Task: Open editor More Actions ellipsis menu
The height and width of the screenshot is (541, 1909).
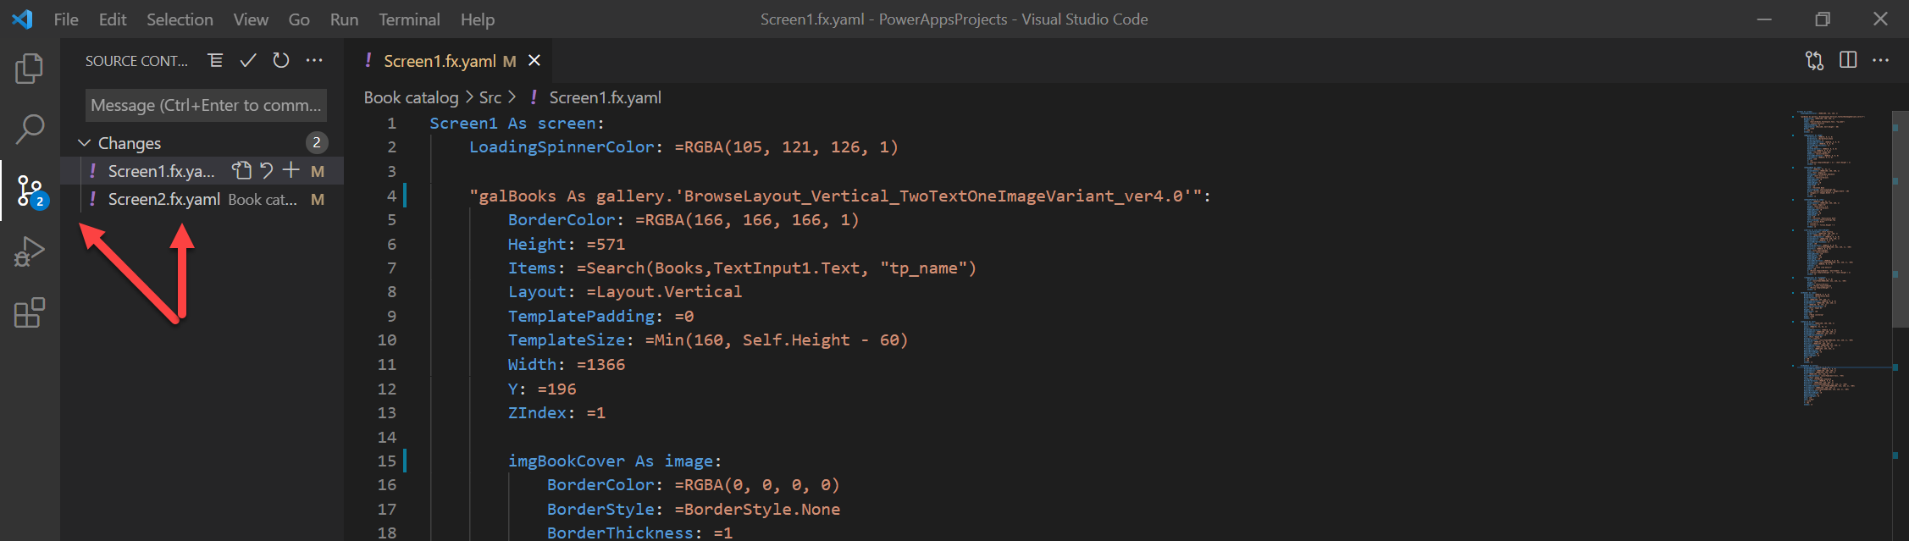Action: [x=1880, y=60]
